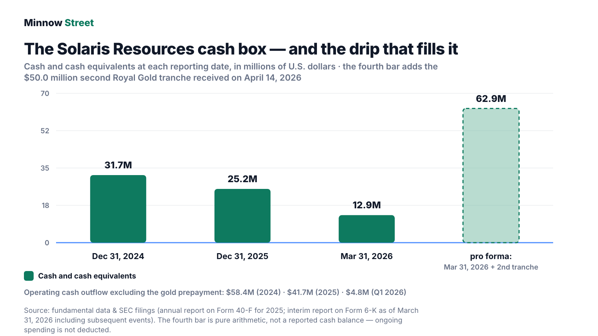Click the "Dec 31, 2025" x-axis label

[x=242, y=256]
